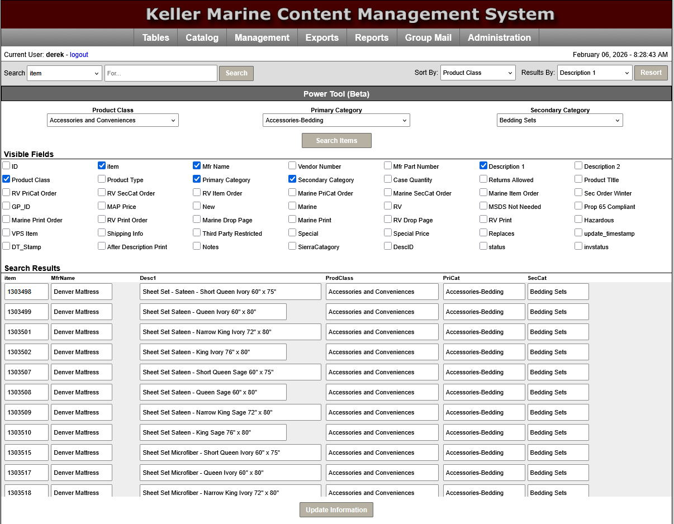Check the Shipping Info checkbox
This screenshot has width=674, height=524.
[101, 233]
